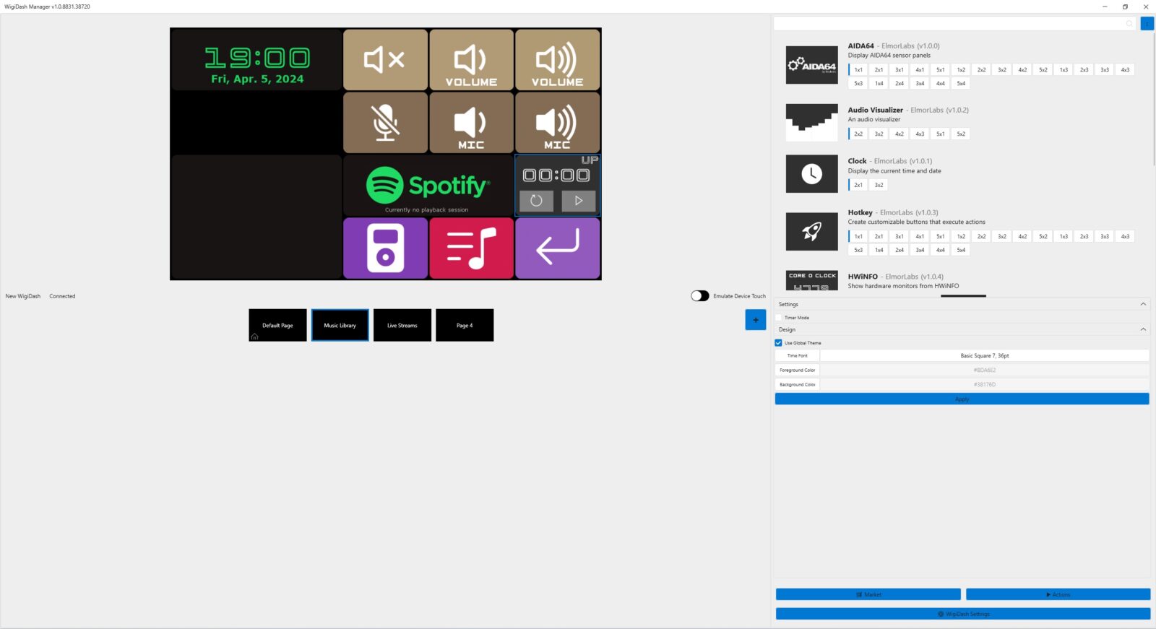Viewport: 1156px width, 629px height.
Task: Open WigiDash Settings
Action: (962, 614)
